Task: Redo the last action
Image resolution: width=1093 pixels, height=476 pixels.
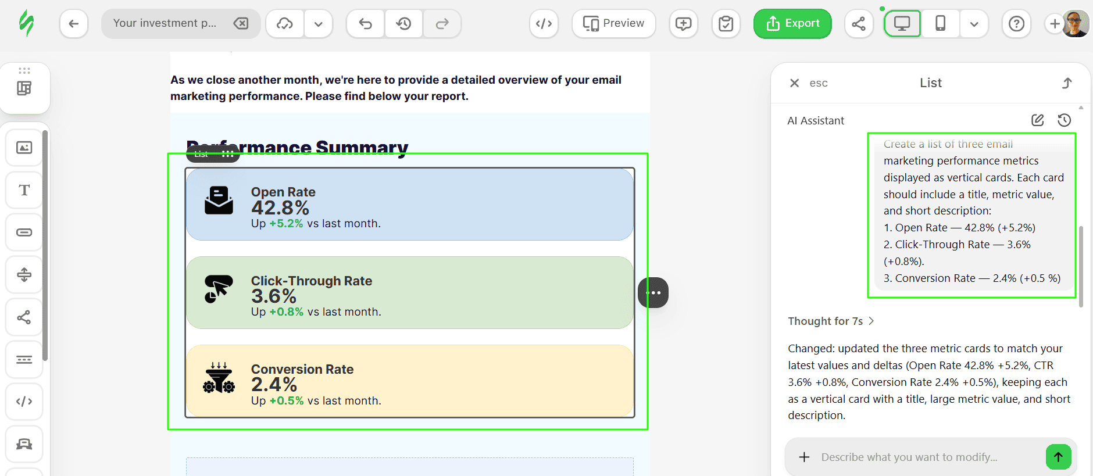Action: pos(442,24)
